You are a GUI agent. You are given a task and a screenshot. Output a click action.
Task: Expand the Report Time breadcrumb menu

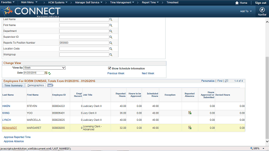pos(150,3)
